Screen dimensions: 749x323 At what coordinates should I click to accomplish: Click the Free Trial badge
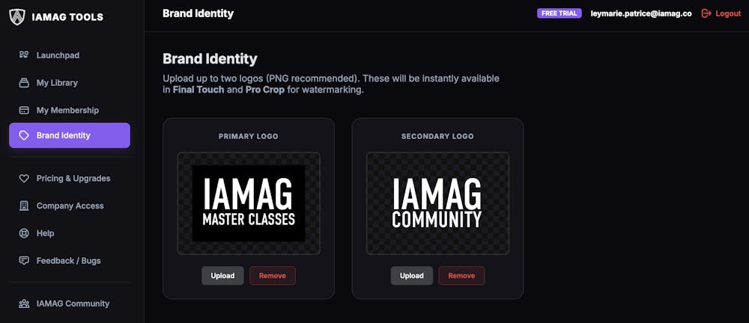(x=559, y=13)
